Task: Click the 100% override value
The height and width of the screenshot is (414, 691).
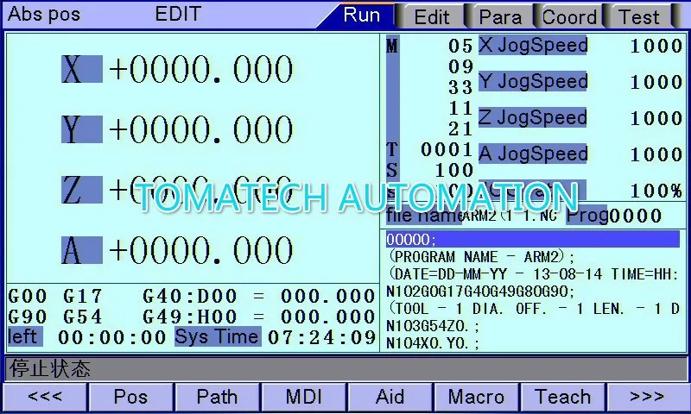Action: point(656,191)
